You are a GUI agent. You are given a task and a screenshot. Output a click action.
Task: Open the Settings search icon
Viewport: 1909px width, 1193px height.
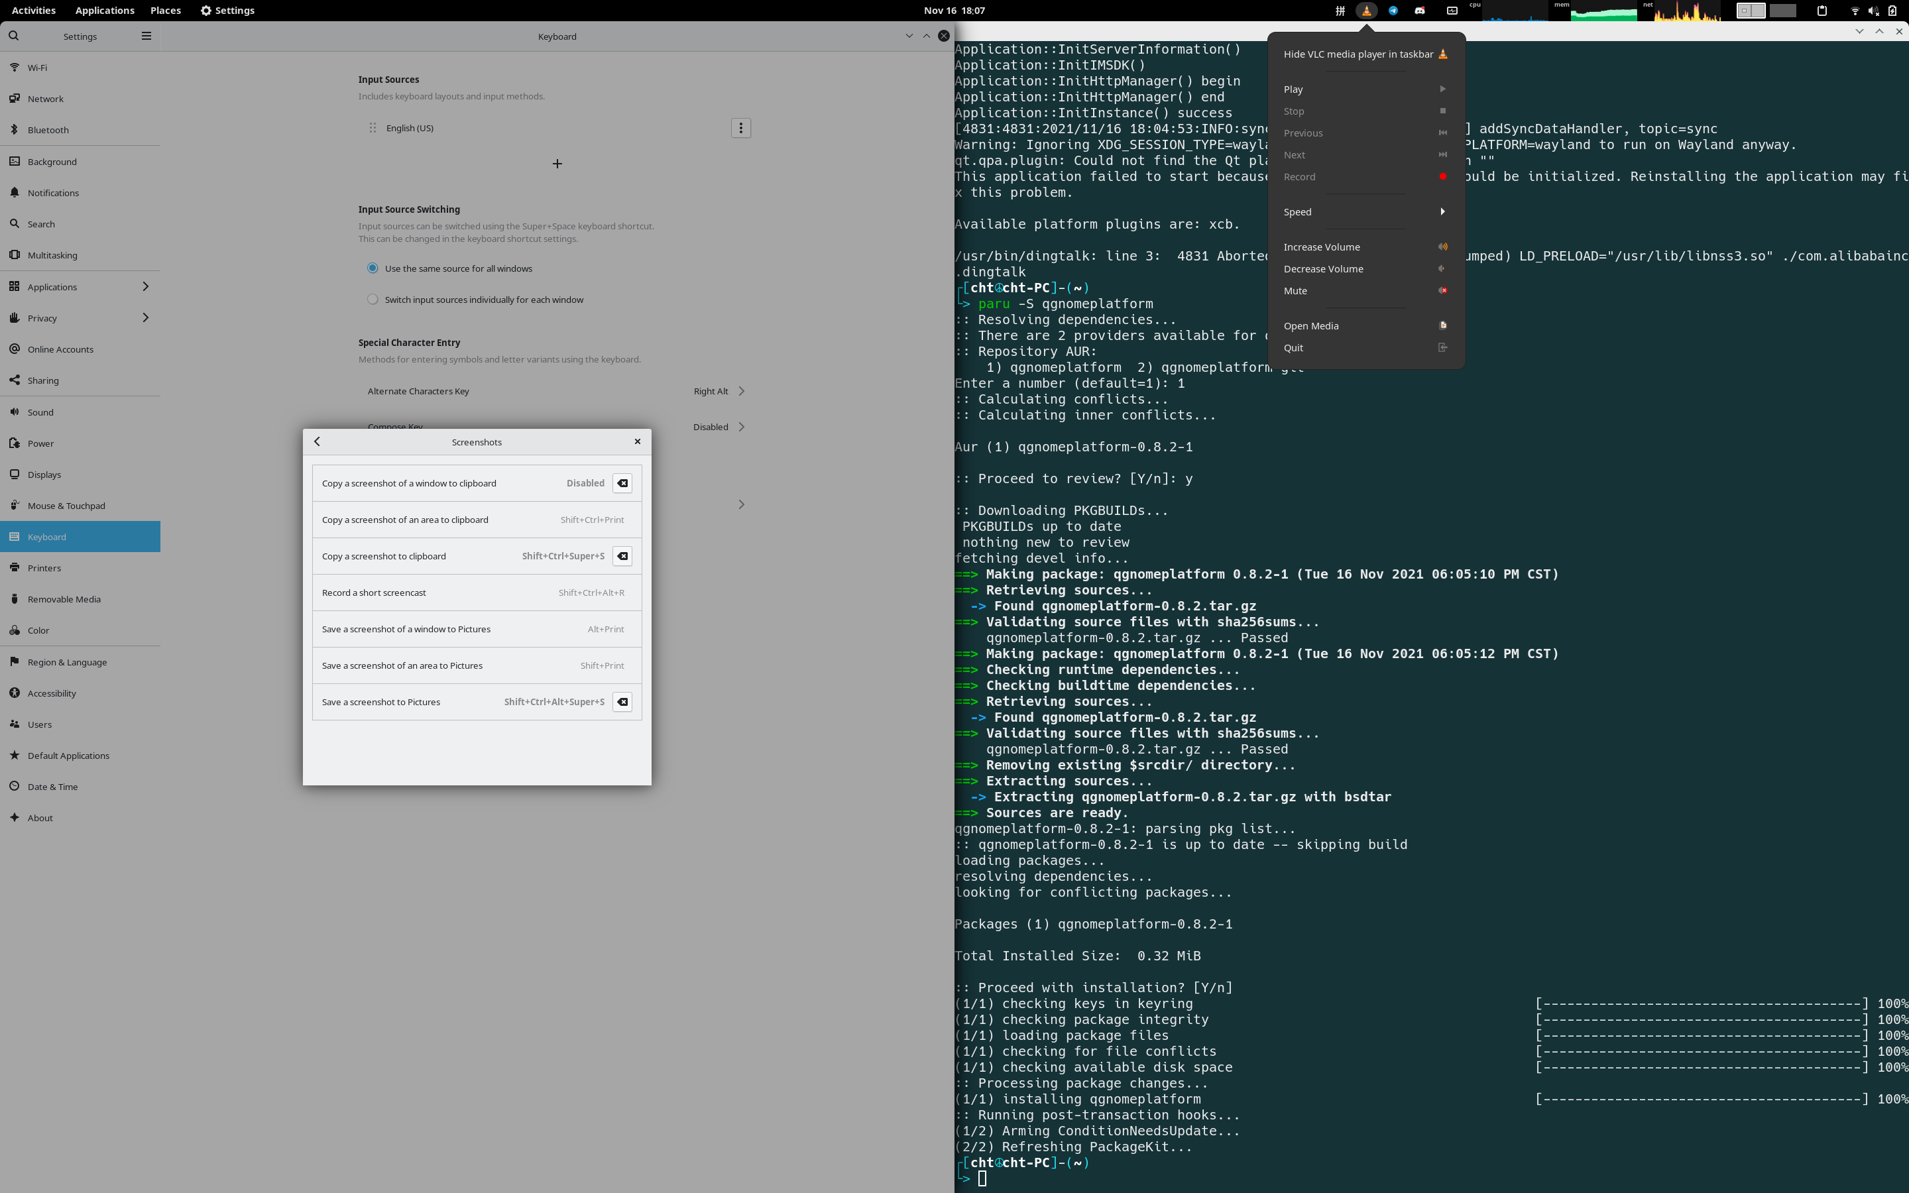pos(13,36)
